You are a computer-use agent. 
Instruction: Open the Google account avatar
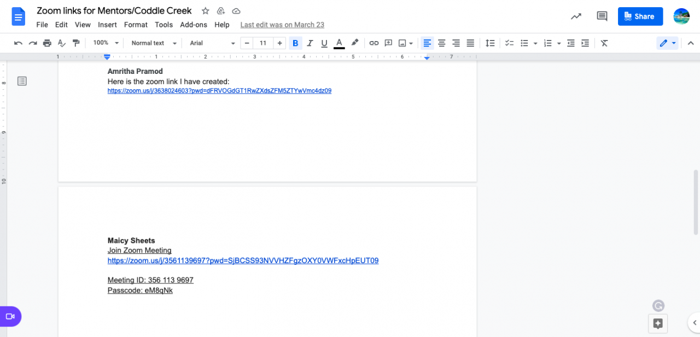pyautogui.click(x=681, y=16)
